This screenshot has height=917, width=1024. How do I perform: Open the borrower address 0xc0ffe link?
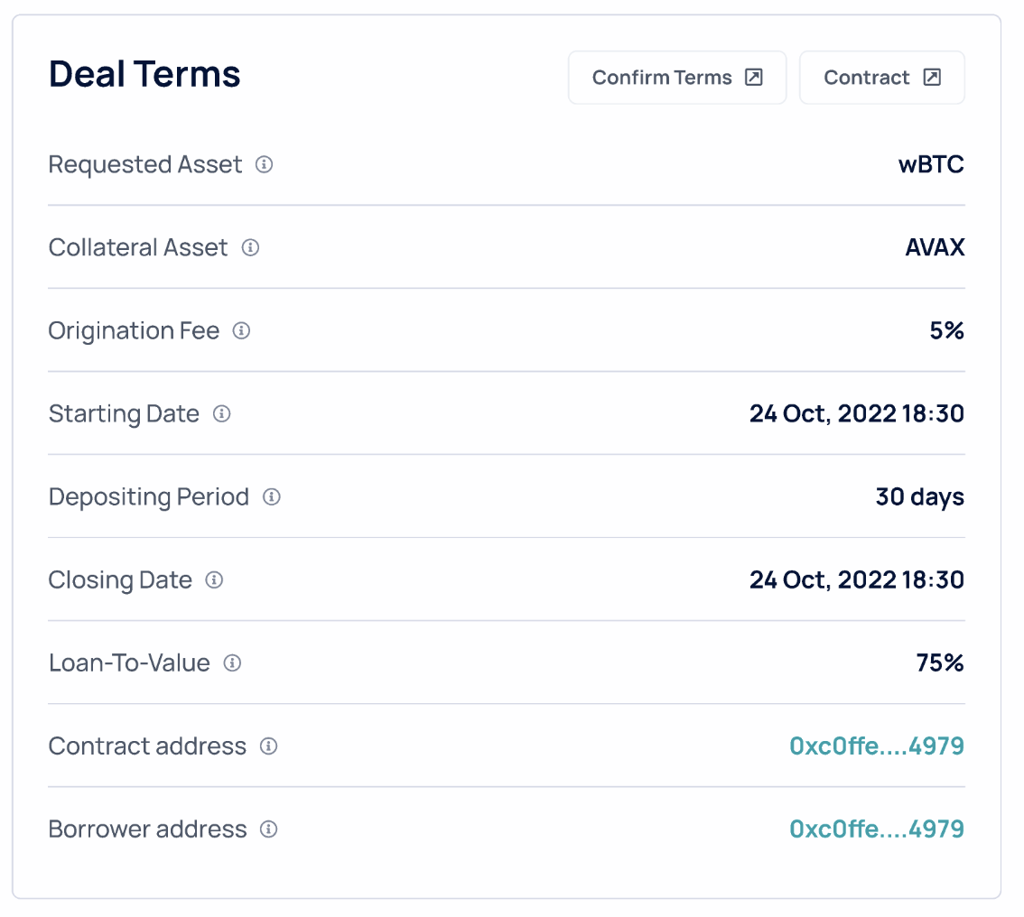click(x=876, y=829)
